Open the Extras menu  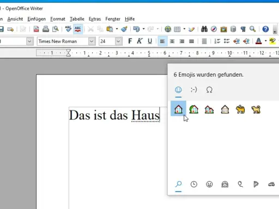pyautogui.click(x=95, y=19)
